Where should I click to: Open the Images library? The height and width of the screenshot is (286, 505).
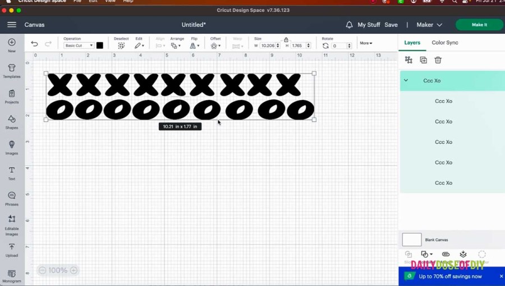click(x=12, y=147)
